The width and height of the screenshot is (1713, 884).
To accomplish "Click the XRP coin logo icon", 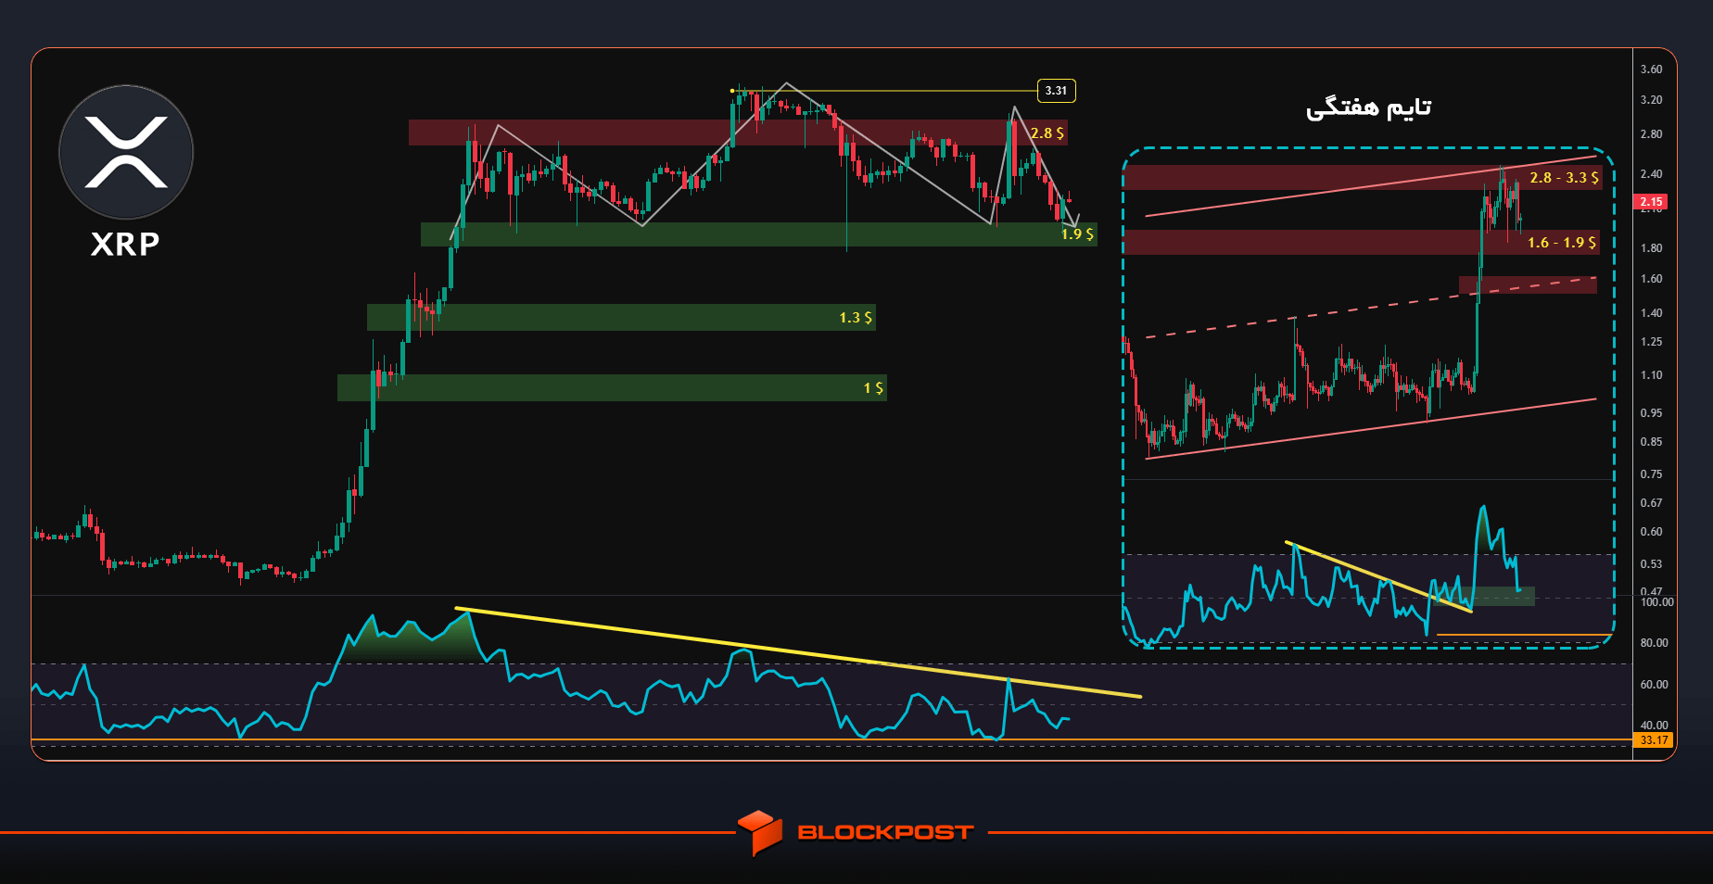I will point(126,152).
